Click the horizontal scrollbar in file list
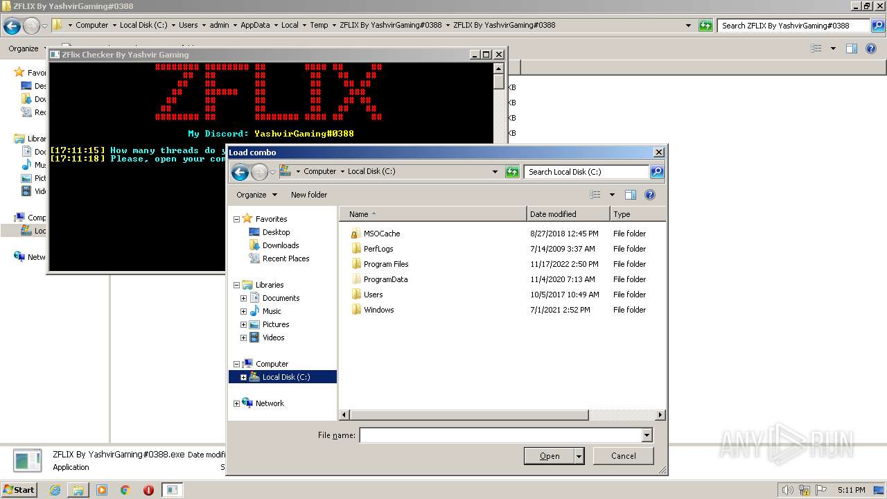Viewport: 887px width, 499px height. pyautogui.click(x=470, y=414)
